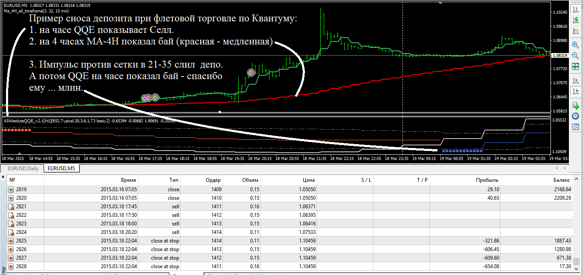Click the red QQE sell dots row
Image resolution: width=583 pixels, height=275 pixels.
17,130
